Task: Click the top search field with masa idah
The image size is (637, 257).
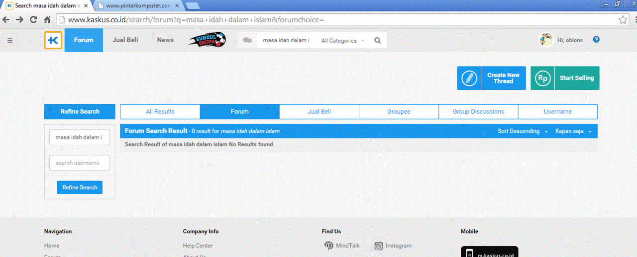Action: pyautogui.click(x=286, y=41)
